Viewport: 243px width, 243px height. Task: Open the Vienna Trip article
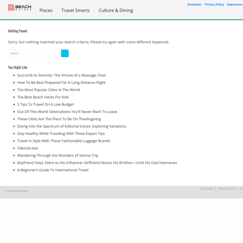point(58,156)
